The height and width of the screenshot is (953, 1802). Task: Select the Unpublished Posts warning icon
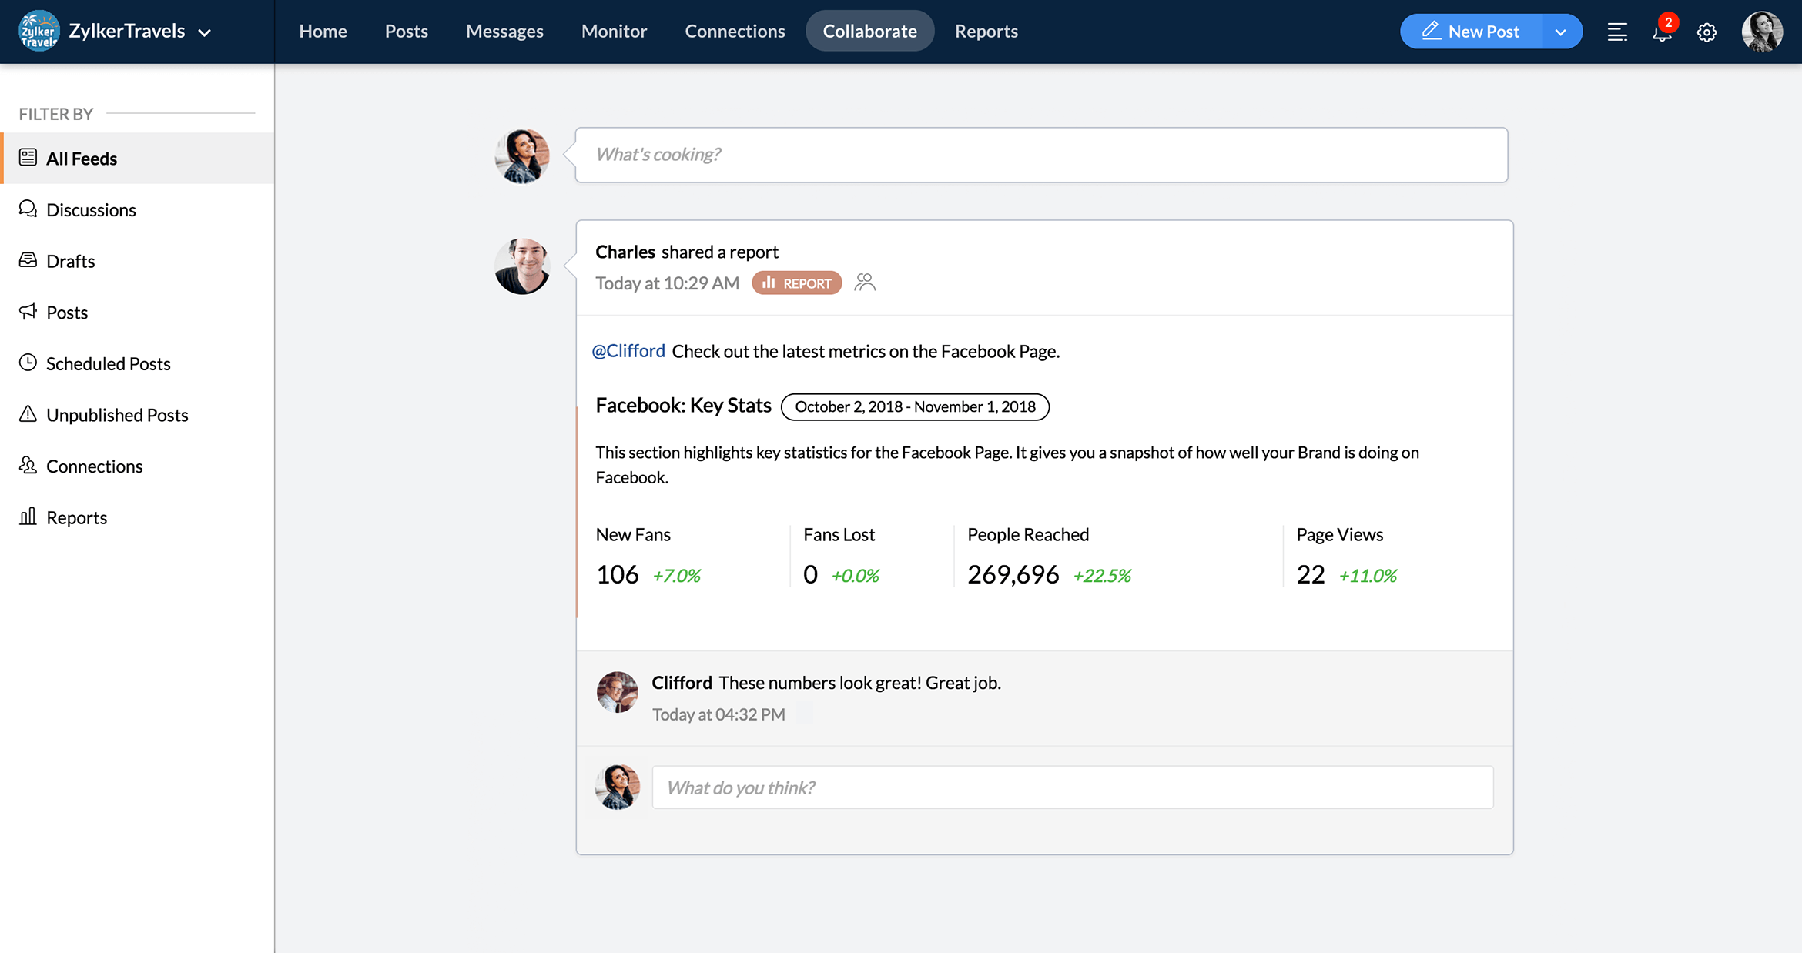coord(28,414)
